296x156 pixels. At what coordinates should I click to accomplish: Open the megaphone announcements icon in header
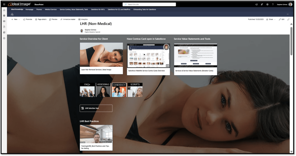256,4
